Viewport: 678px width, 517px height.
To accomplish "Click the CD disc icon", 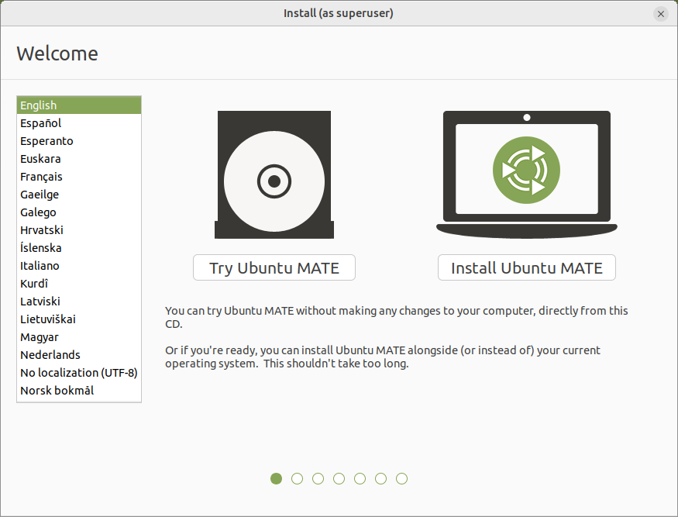I will (x=274, y=175).
